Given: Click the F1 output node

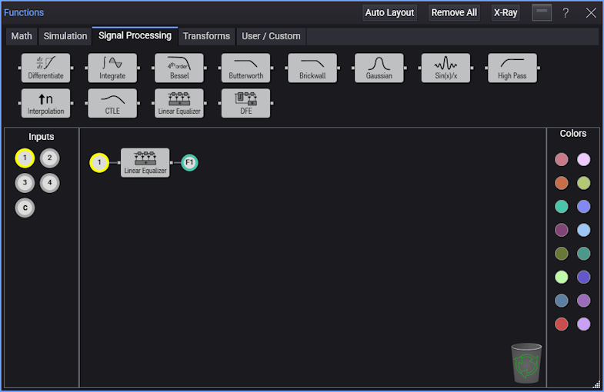Looking at the screenshot, I should point(189,162).
